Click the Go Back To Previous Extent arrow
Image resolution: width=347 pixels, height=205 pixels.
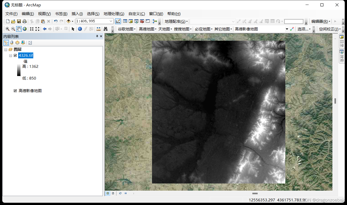point(44,29)
